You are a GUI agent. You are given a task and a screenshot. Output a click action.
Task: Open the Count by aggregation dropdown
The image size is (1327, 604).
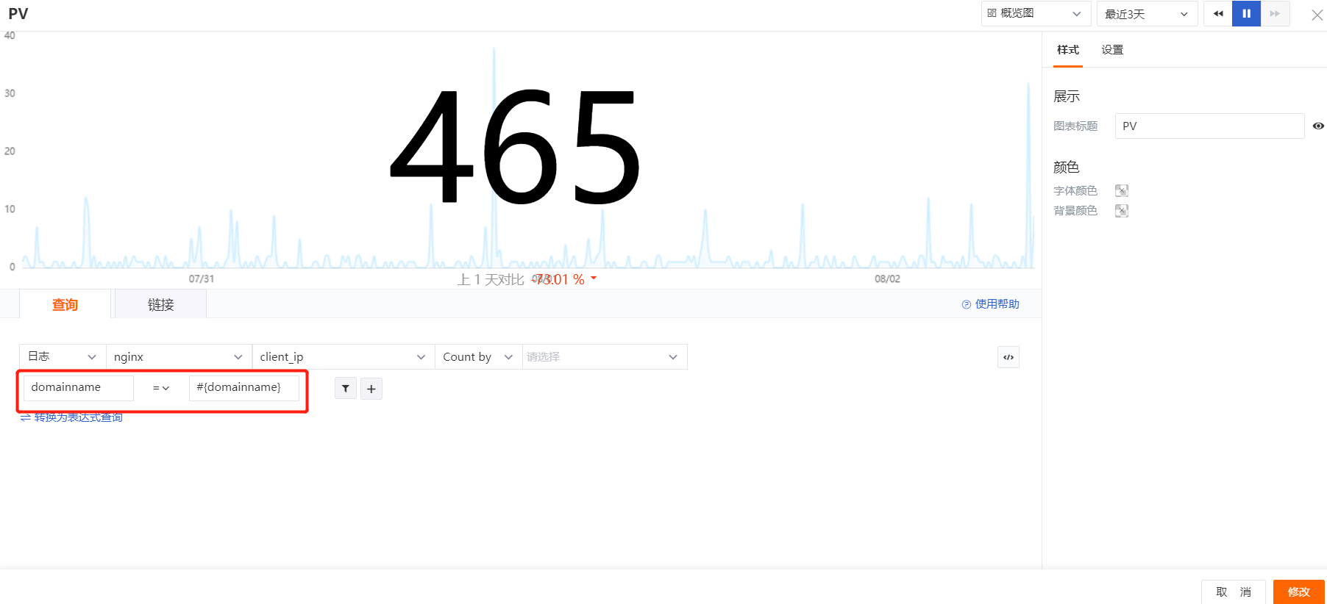point(478,357)
